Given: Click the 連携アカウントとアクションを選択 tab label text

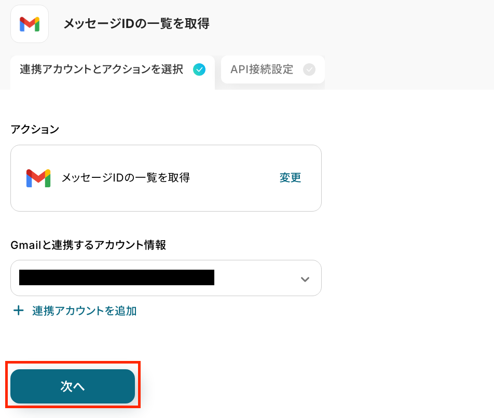Looking at the screenshot, I should click(x=101, y=69).
